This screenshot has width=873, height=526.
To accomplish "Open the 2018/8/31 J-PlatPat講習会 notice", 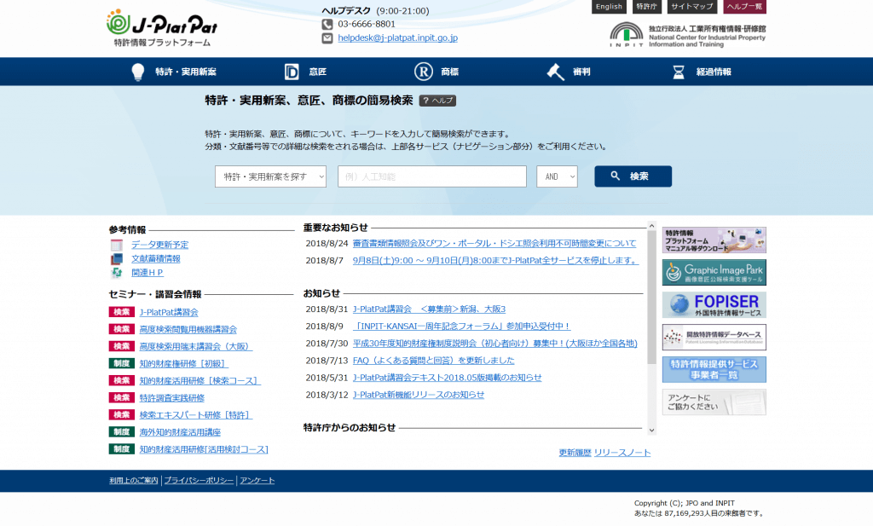I will 430,309.
